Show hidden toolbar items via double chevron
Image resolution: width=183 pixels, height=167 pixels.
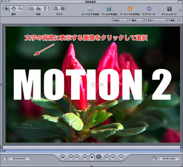click(180, 10)
